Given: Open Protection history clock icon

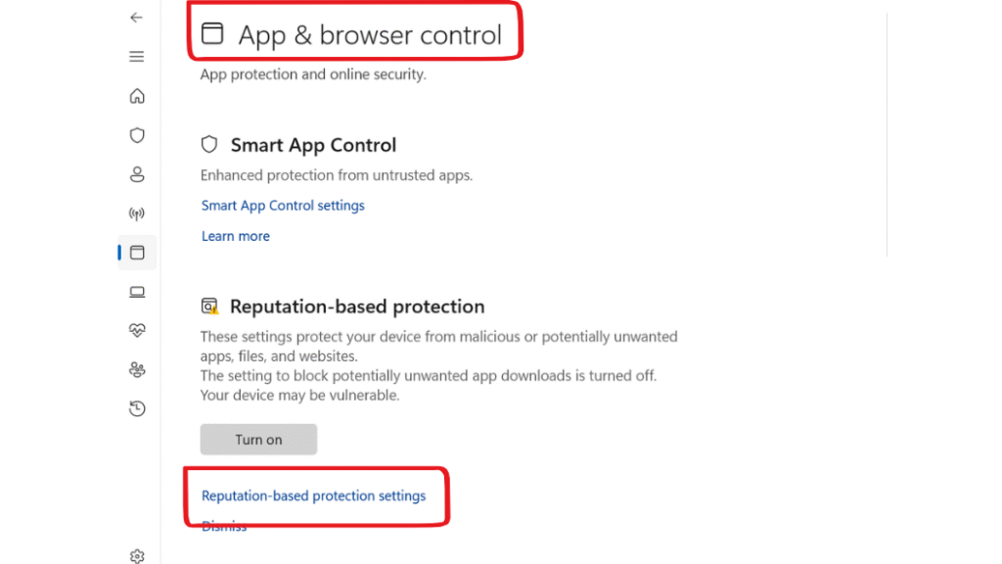Looking at the screenshot, I should pos(137,408).
